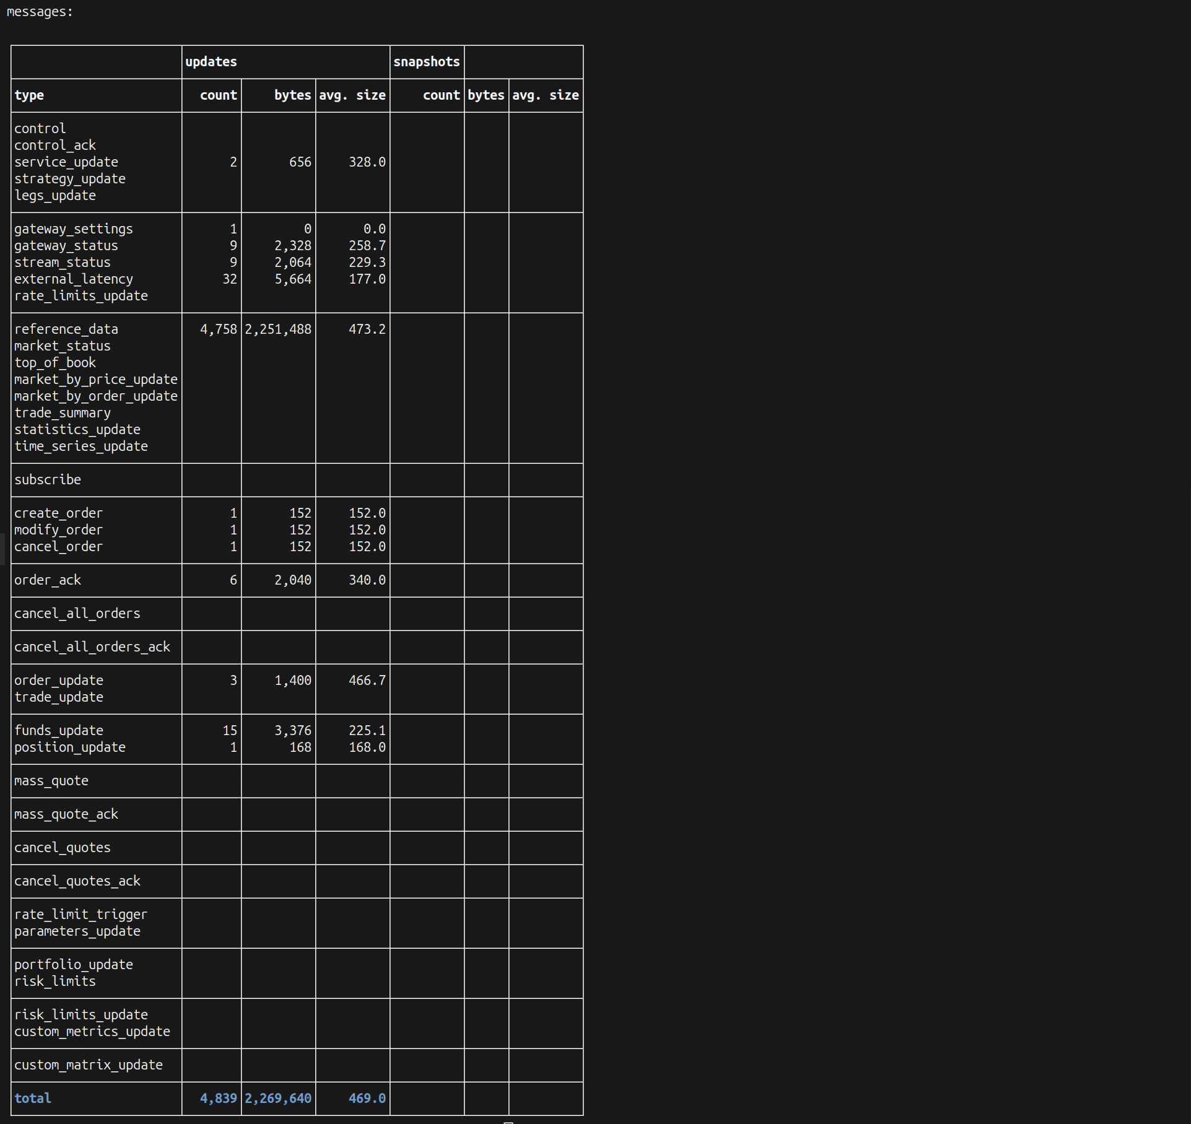The width and height of the screenshot is (1191, 1124).
Task: Click the blue "total" row label
Action: click(33, 1099)
